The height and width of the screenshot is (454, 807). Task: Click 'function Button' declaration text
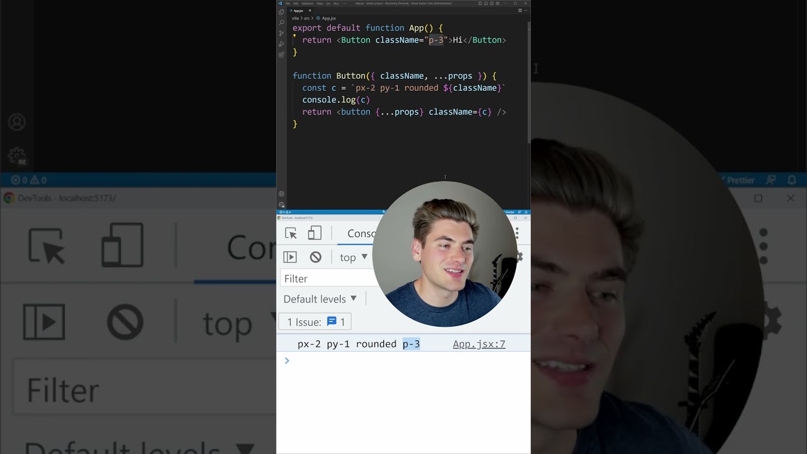[x=328, y=76]
